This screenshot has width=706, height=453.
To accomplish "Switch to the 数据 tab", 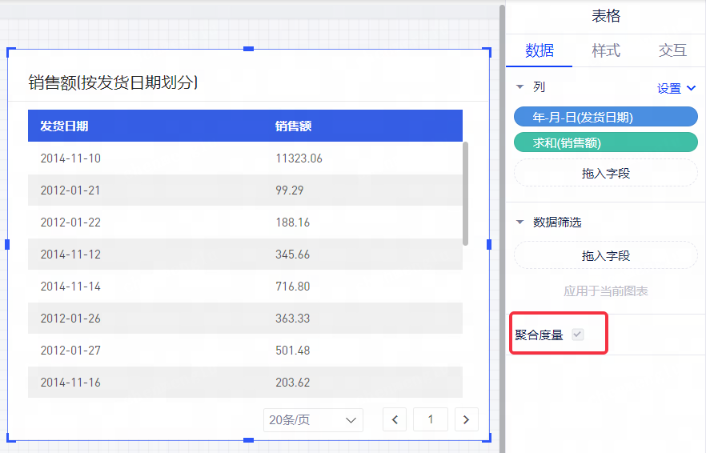I will click(539, 50).
